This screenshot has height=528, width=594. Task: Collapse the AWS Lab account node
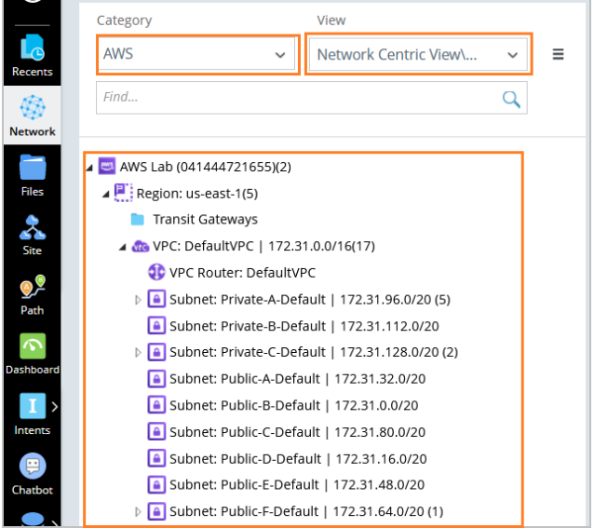(89, 168)
